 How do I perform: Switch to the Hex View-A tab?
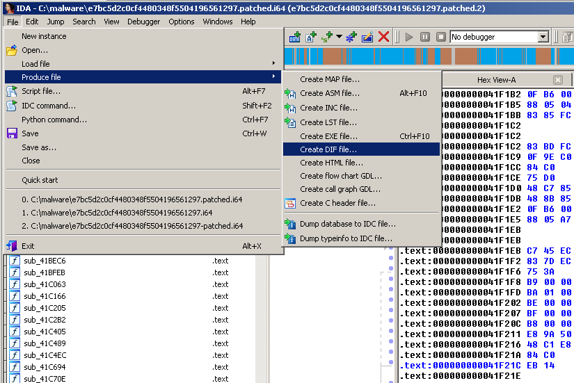click(x=496, y=80)
